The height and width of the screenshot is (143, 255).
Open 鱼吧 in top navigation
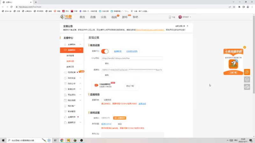point(135,17)
